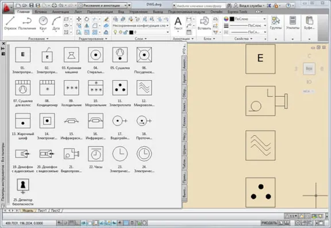331x228 pixels.
Task: Select palette block 11. Электроплита
Action: point(120,93)
